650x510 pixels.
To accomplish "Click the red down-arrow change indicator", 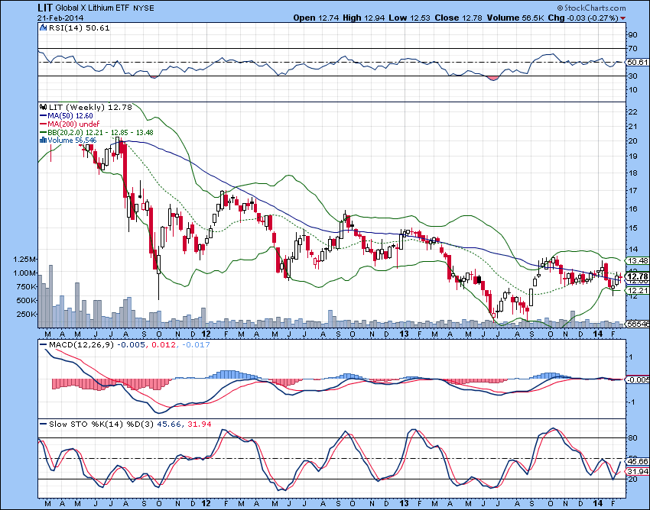I will click(623, 18).
